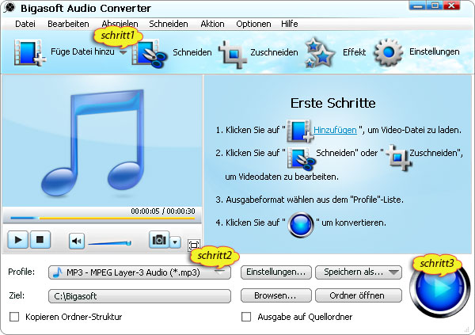Image resolution: width=475 pixels, height=335 pixels.
Task: Enable Kopieren Ordner-Struktur checkbox
Action: pyautogui.click(x=14, y=317)
